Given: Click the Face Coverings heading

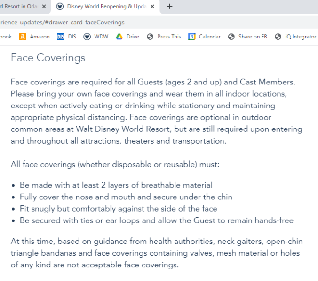Looking at the screenshot, I should (48, 58).
